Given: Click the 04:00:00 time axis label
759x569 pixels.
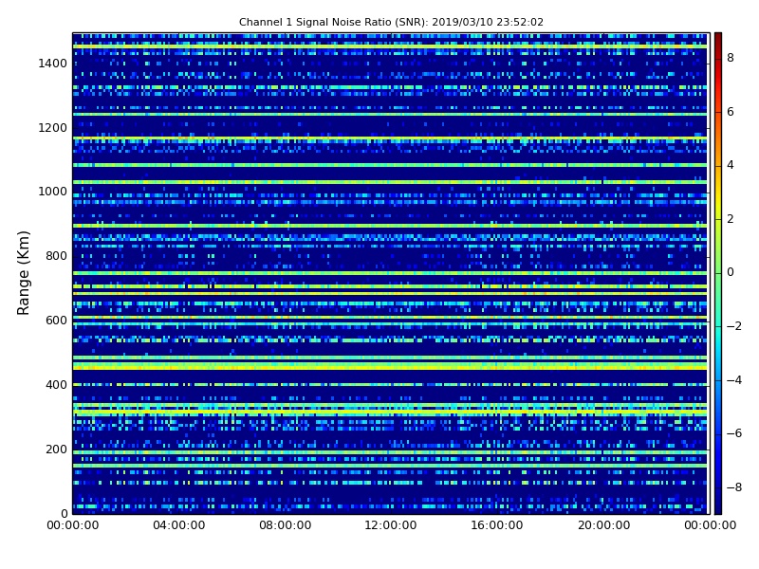Looking at the screenshot, I should [178, 525].
